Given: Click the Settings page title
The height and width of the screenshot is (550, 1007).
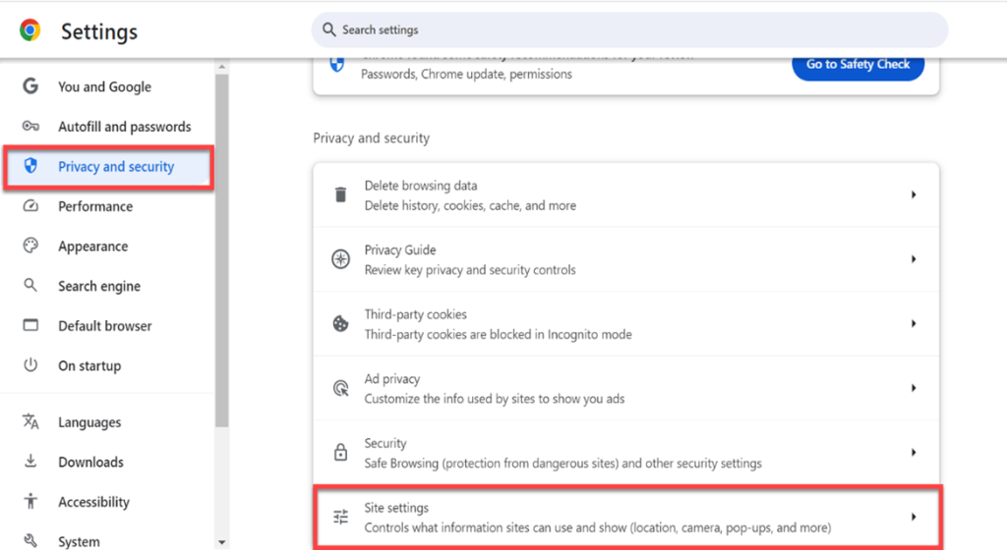Looking at the screenshot, I should [x=99, y=31].
